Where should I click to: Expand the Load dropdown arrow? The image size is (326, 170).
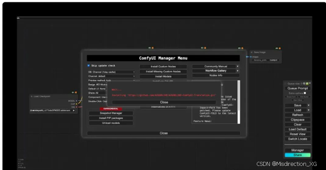tap(309, 110)
